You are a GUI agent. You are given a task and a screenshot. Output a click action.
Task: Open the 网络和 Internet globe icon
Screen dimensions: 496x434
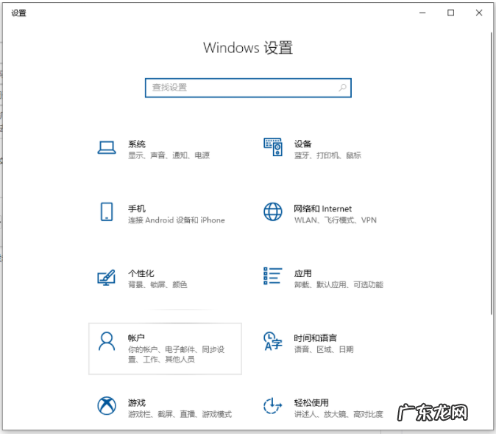(x=273, y=211)
